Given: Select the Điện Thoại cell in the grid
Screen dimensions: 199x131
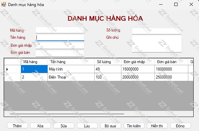Looking at the screenshot, I should coord(71,77).
